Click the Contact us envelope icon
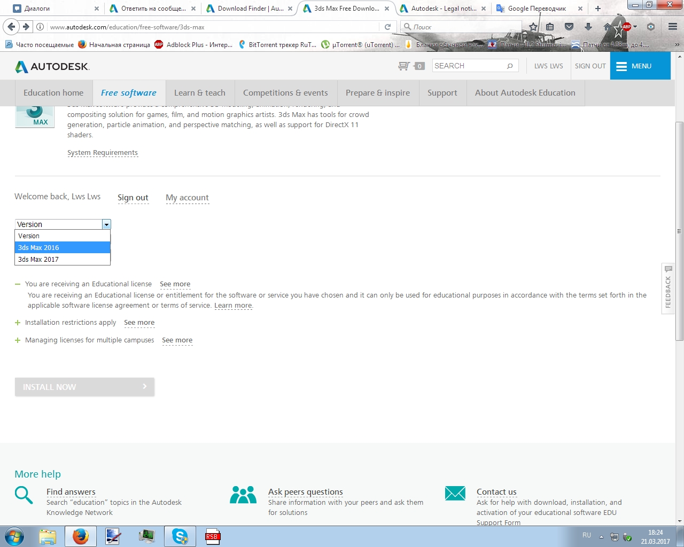 (x=455, y=493)
